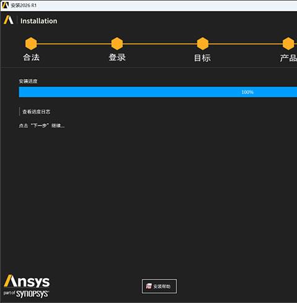Click the large Ansys logo at bottom left
Image resolution: width=297 pixels, height=303 pixels.
pyautogui.click(x=27, y=281)
